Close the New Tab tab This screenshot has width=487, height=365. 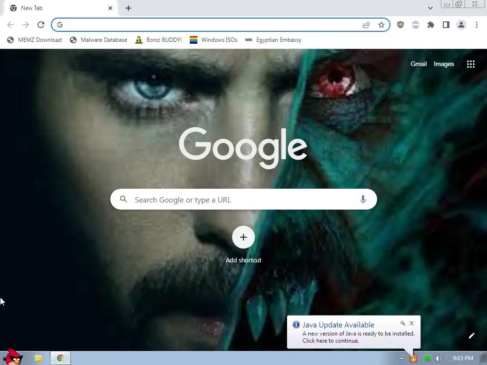[x=110, y=8]
